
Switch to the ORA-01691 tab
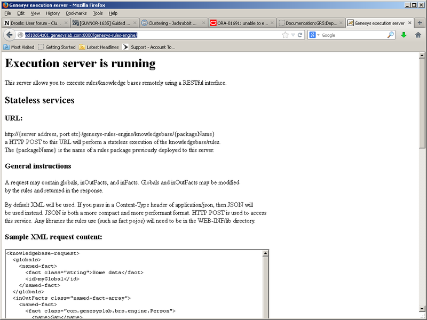point(242,23)
